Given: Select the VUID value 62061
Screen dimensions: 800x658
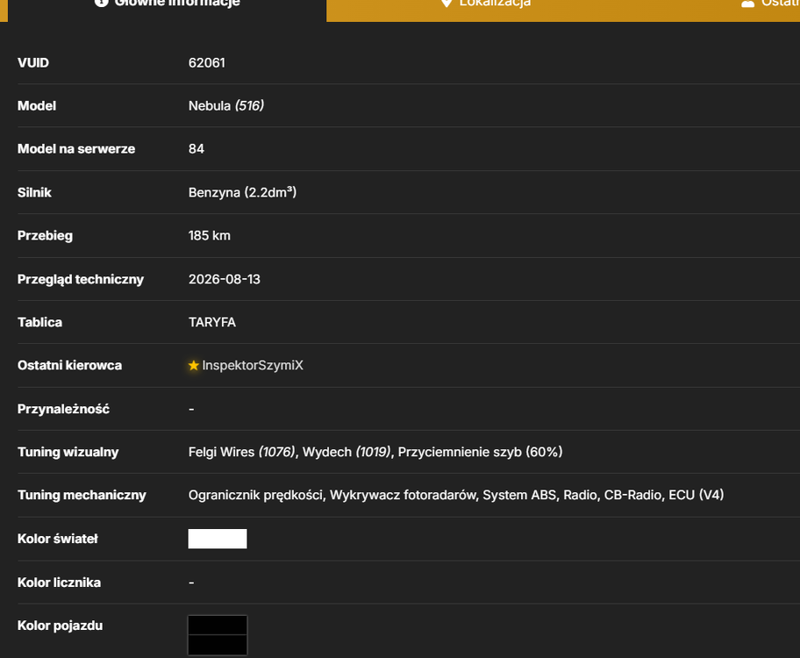Looking at the screenshot, I should pyautogui.click(x=207, y=63).
